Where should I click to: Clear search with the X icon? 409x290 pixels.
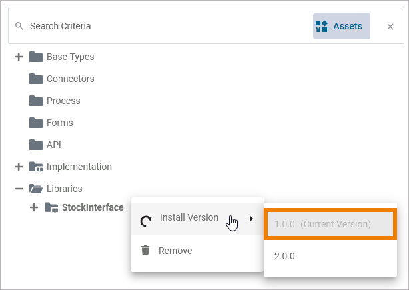click(x=390, y=27)
